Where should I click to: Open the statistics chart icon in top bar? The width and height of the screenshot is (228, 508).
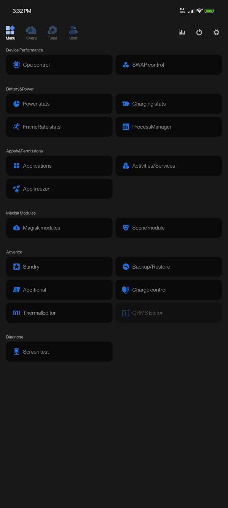pyautogui.click(x=182, y=32)
